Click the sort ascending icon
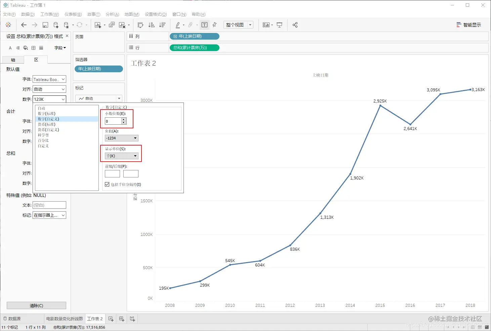This screenshot has height=331, width=491. click(x=152, y=25)
